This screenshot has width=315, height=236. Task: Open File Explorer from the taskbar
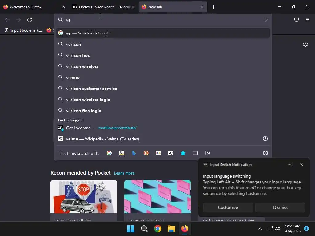coord(171,229)
